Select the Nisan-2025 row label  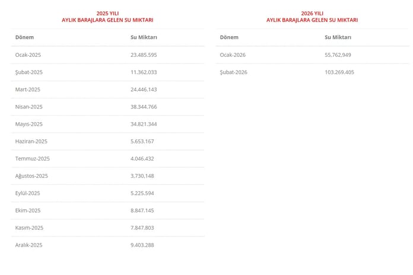pyautogui.click(x=28, y=107)
